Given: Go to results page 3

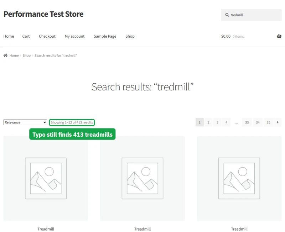Looking at the screenshot, I should click(217, 122).
